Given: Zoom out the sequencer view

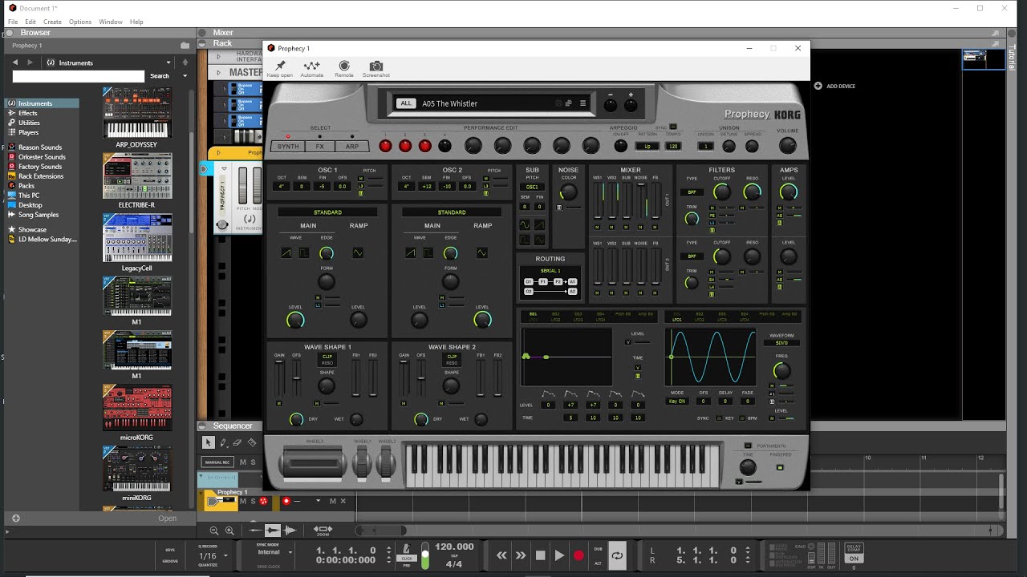Looking at the screenshot, I should pos(214,531).
